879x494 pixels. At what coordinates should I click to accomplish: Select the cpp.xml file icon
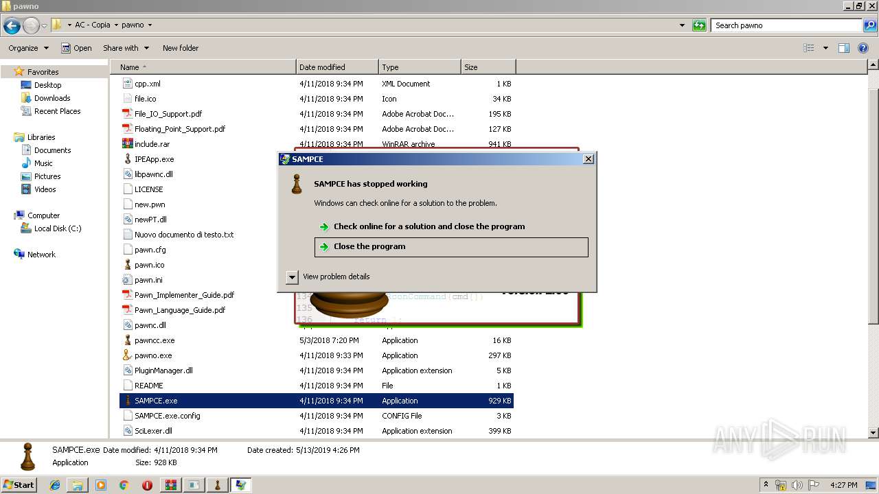(x=127, y=84)
